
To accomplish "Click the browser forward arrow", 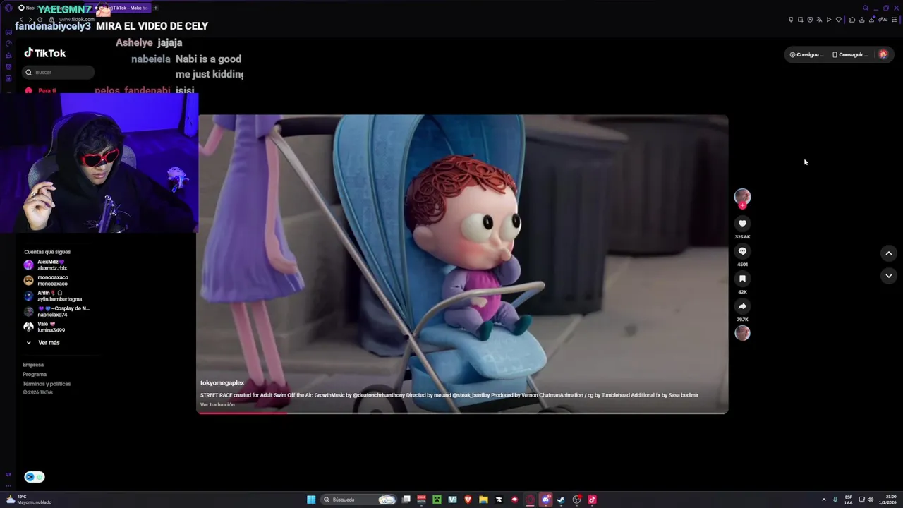I will [x=30, y=20].
